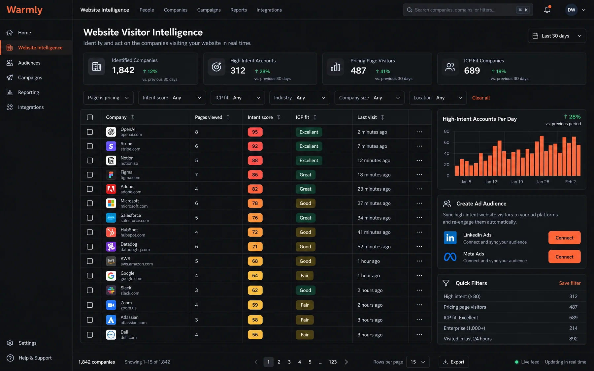Screen dimensions: 594x371
Task: Open the Industry filter dropdown
Action: pyautogui.click(x=299, y=98)
